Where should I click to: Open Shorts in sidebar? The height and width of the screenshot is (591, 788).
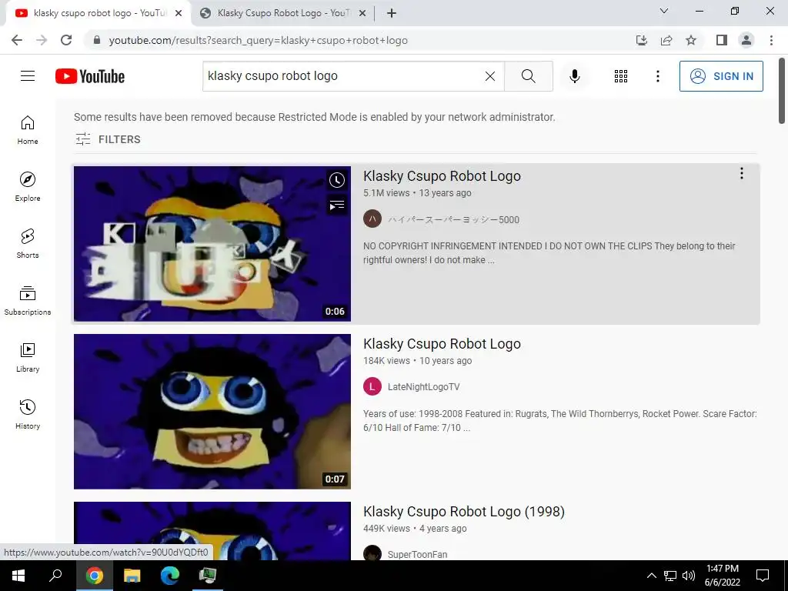click(28, 244)
